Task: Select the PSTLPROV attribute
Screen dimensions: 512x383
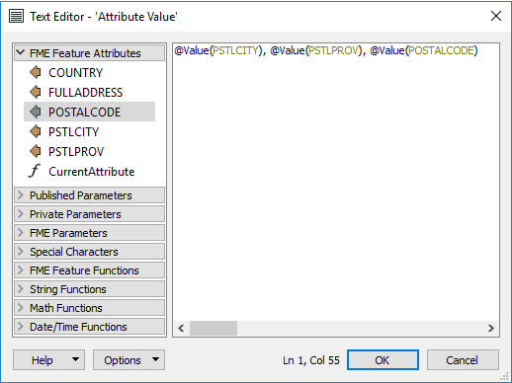Action: (x=76, y=152)
